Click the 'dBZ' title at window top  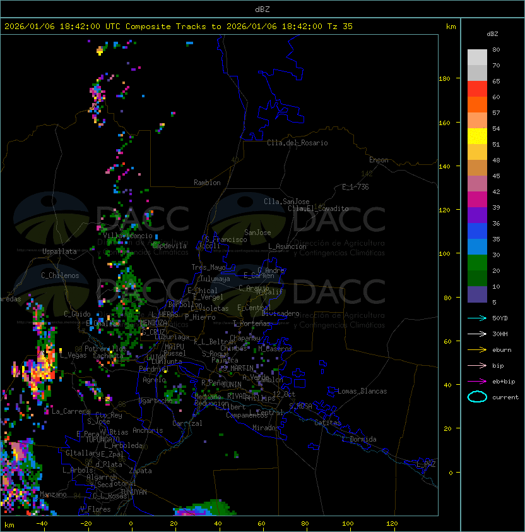tap(262, 9)
